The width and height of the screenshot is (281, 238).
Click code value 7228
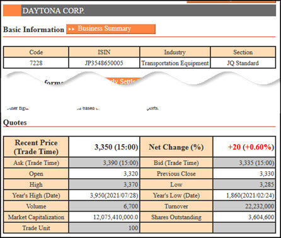36,63
